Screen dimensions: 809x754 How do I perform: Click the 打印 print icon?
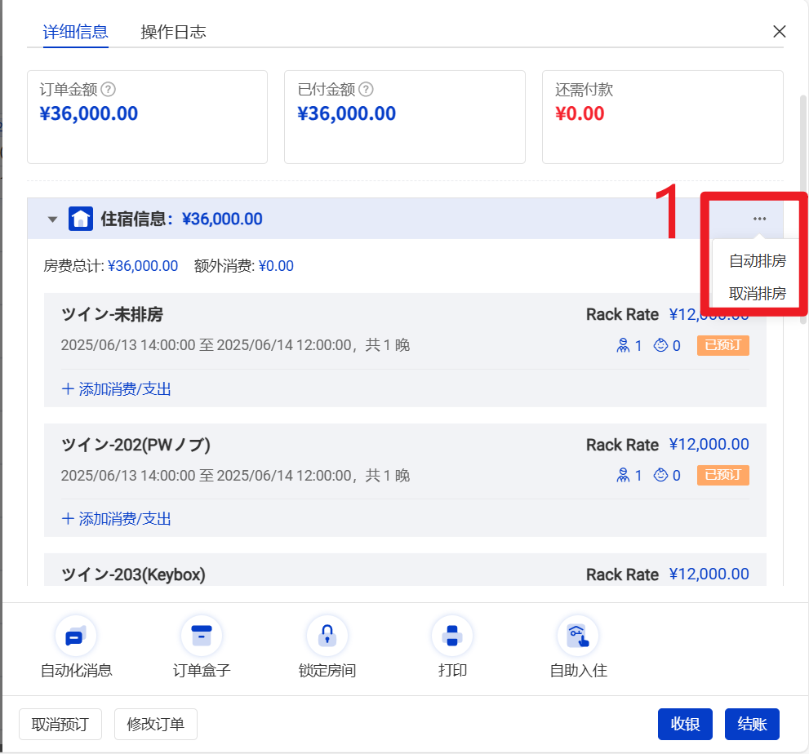point(452,636)
